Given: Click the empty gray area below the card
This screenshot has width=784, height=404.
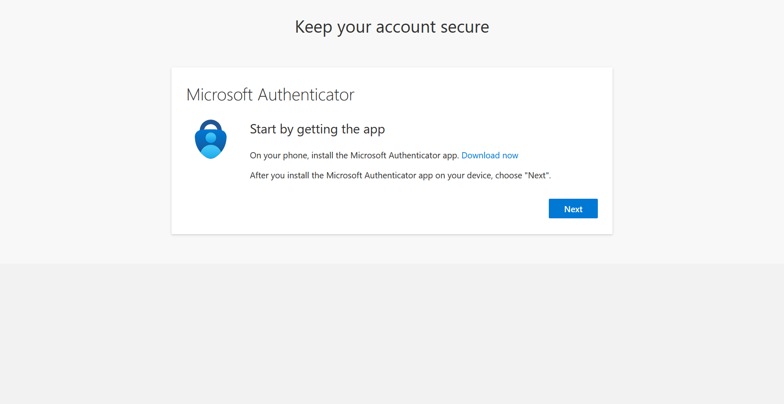Looking at the screenshot, I should point(392,326).
